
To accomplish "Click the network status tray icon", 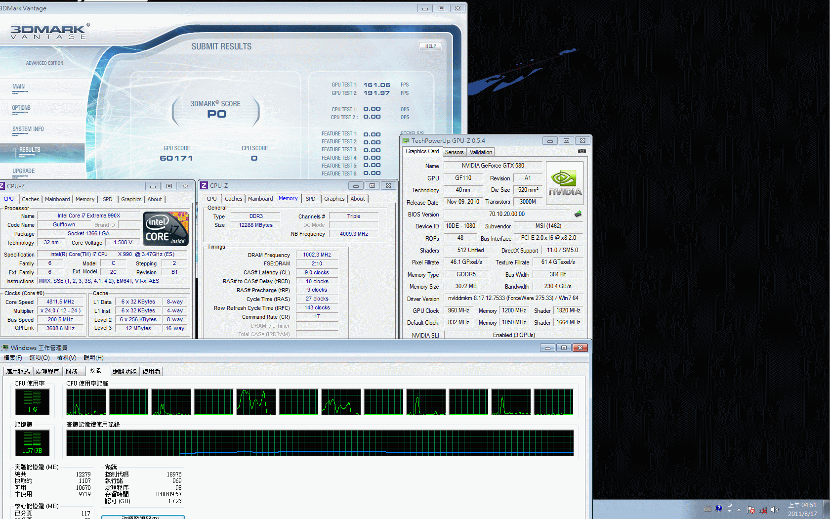I will pyautogui.click(x=763, y=510).
